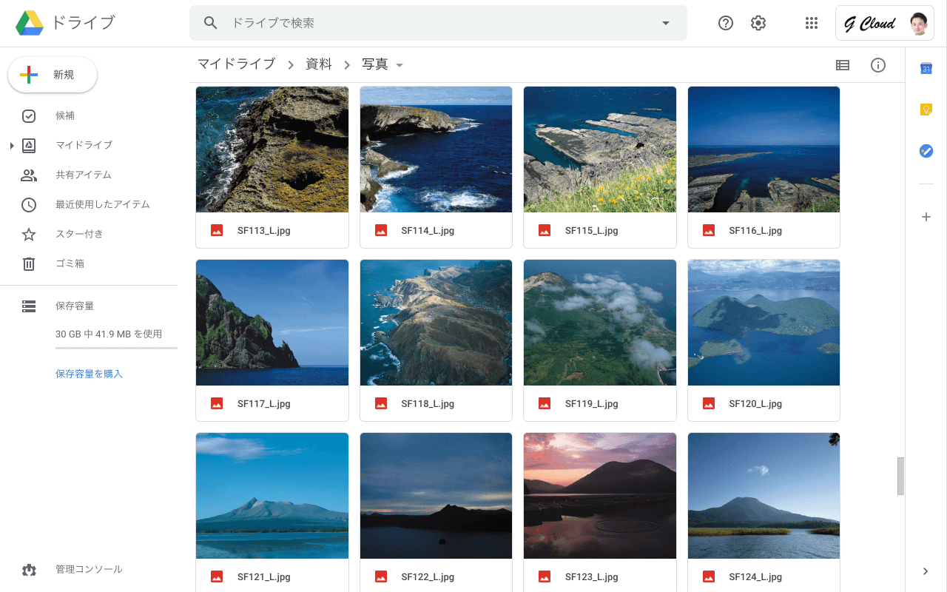Open Google Keep side panel icon
The width and height of the screenshot is (947, 592).
[x=926, y=110]
